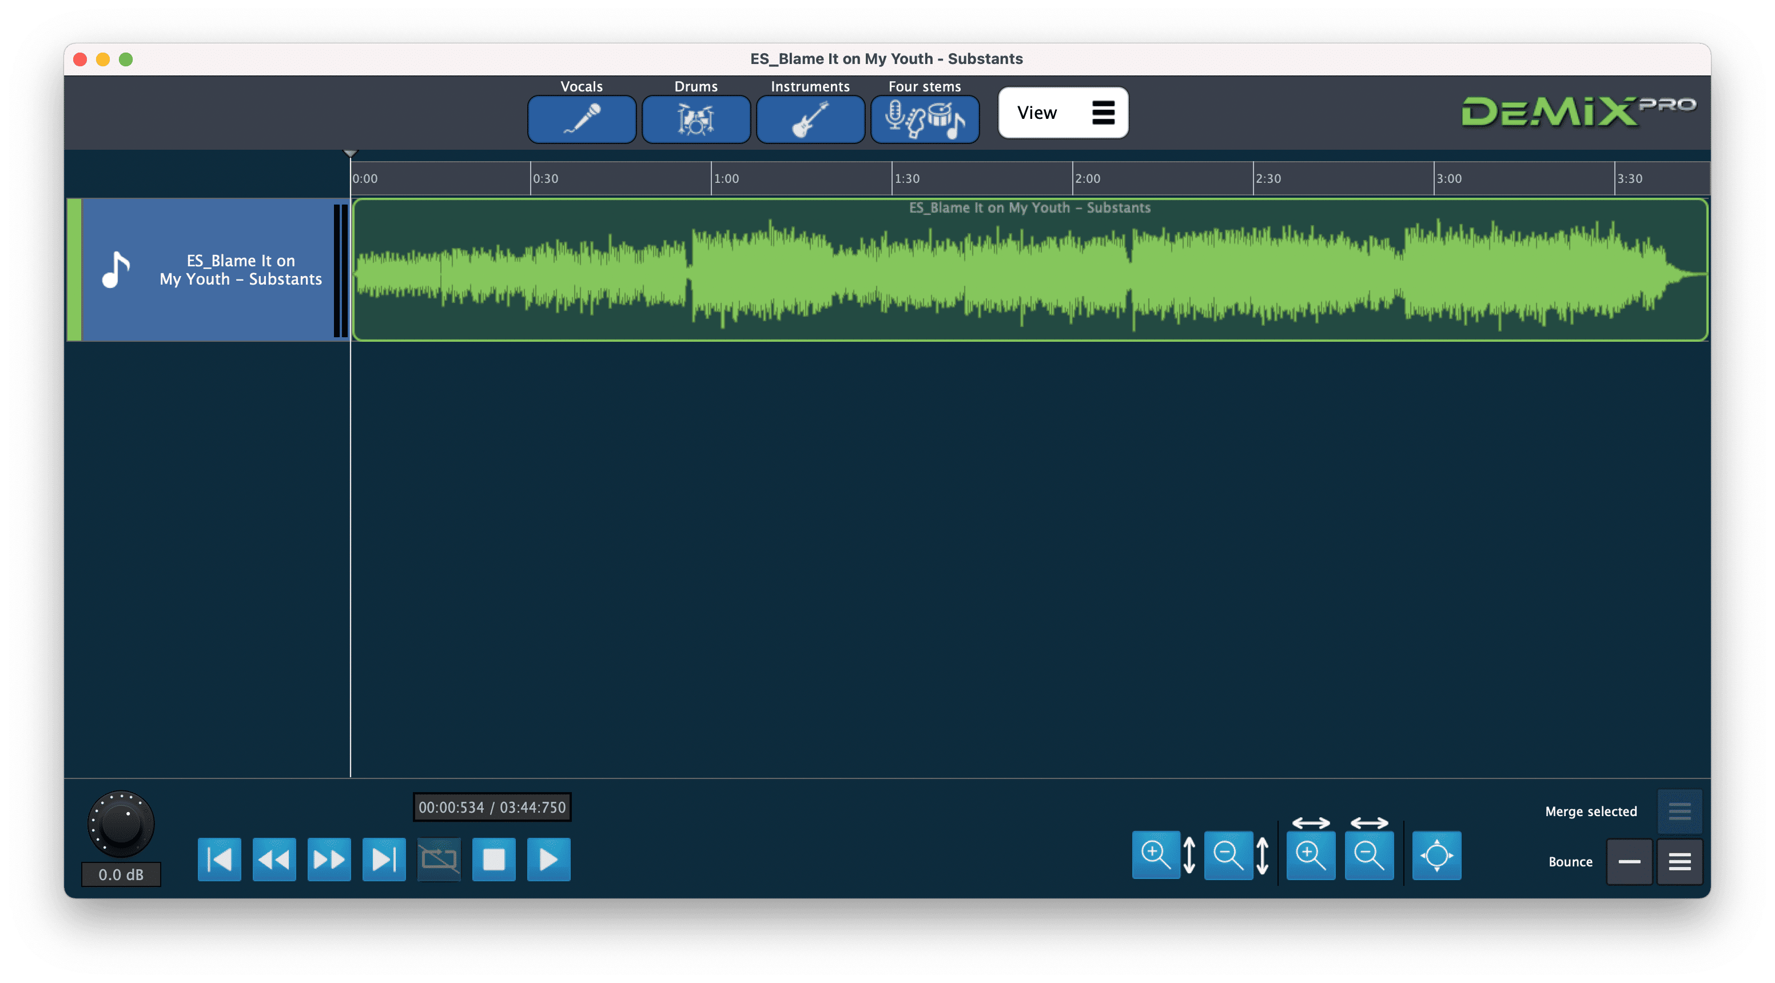Screen dimensions: 1775x983
Task: Fast forward playback
Action: (x=329, y=859)
